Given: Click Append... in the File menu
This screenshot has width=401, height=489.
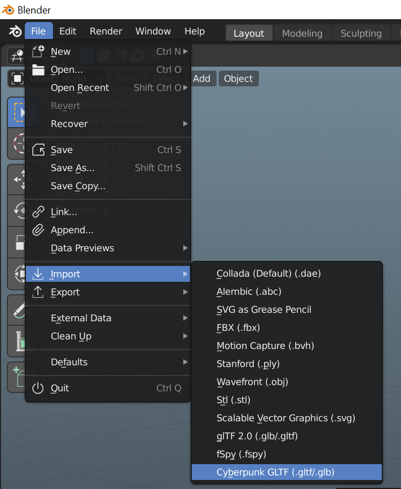Looking at the screenshot, I should 108,230.
